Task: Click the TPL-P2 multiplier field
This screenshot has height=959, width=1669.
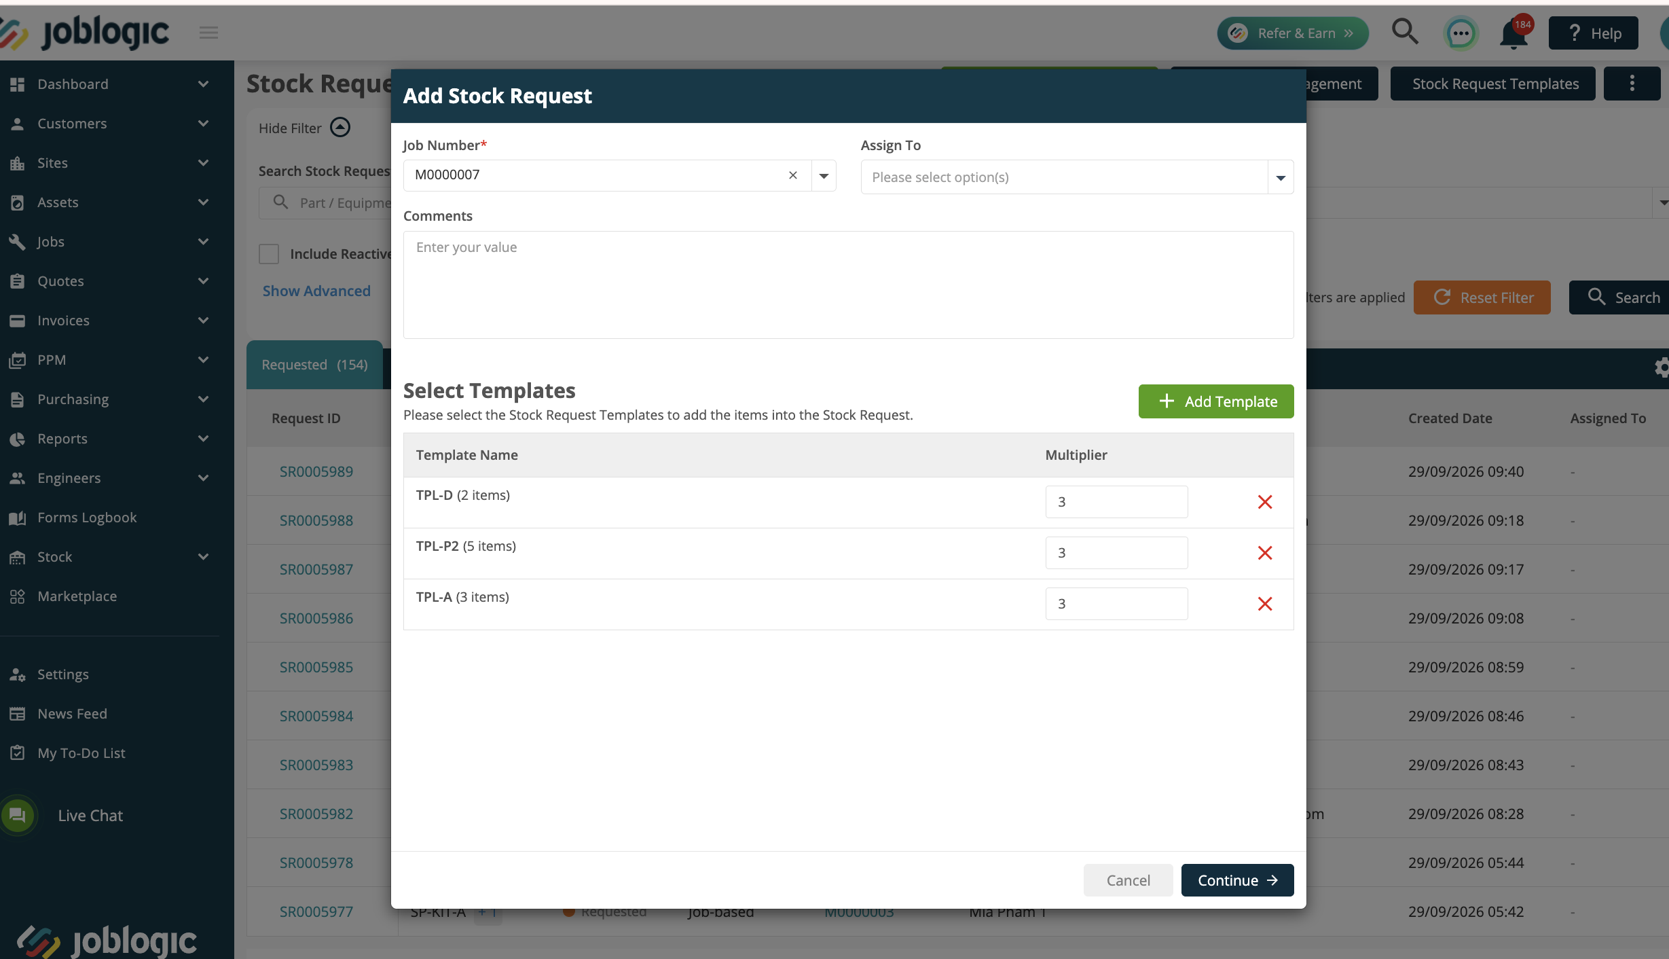Action: 1116,553
